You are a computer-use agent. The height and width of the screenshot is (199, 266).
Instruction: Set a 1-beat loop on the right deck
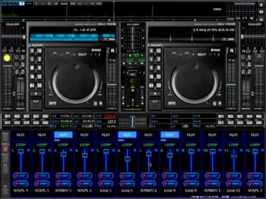coord(151,59)
